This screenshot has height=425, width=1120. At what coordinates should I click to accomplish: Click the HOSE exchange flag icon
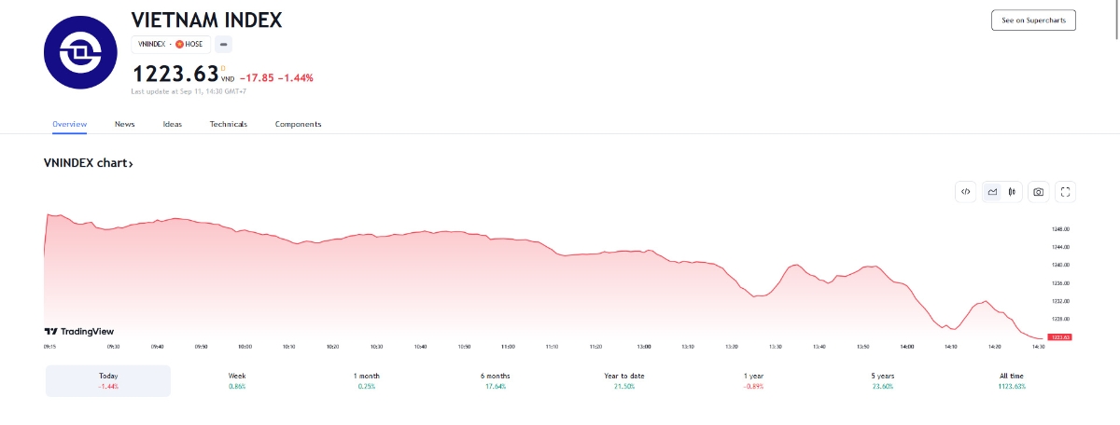(179, 44)
